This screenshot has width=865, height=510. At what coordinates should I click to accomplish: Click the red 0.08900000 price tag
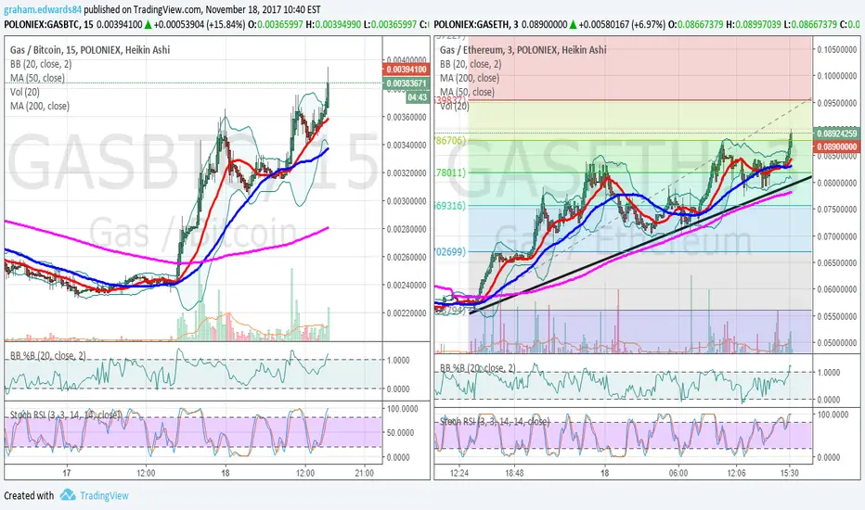[837, 147]
